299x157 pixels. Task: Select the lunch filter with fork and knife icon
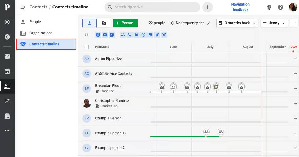click(x=164, y=35)
